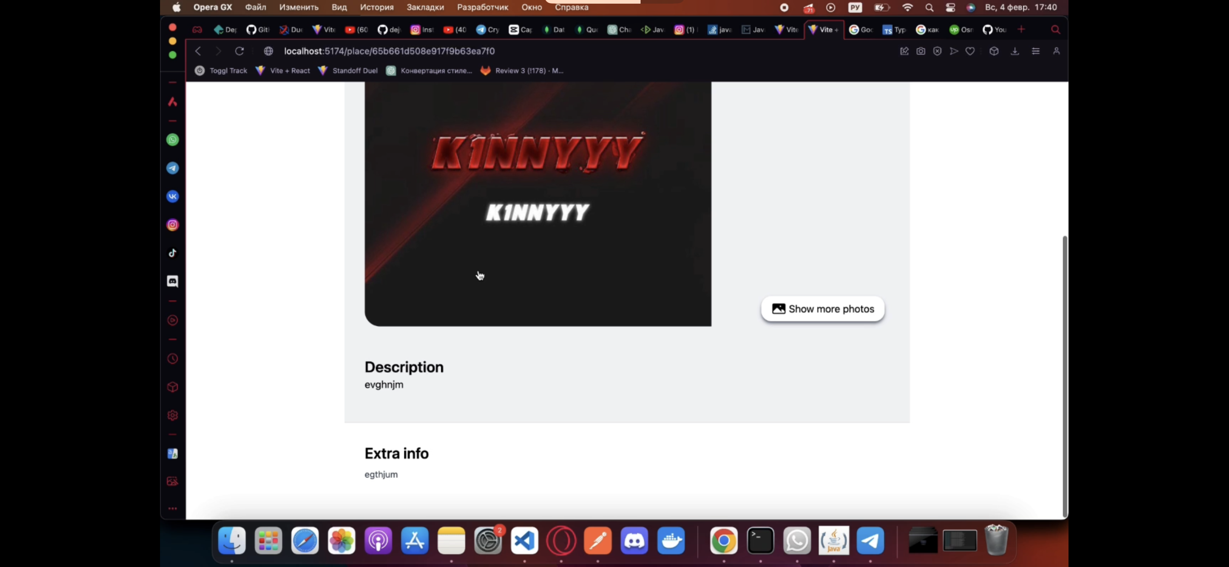Open Terminal from the Dock
1229x567 pixels.
pos(760,541)
